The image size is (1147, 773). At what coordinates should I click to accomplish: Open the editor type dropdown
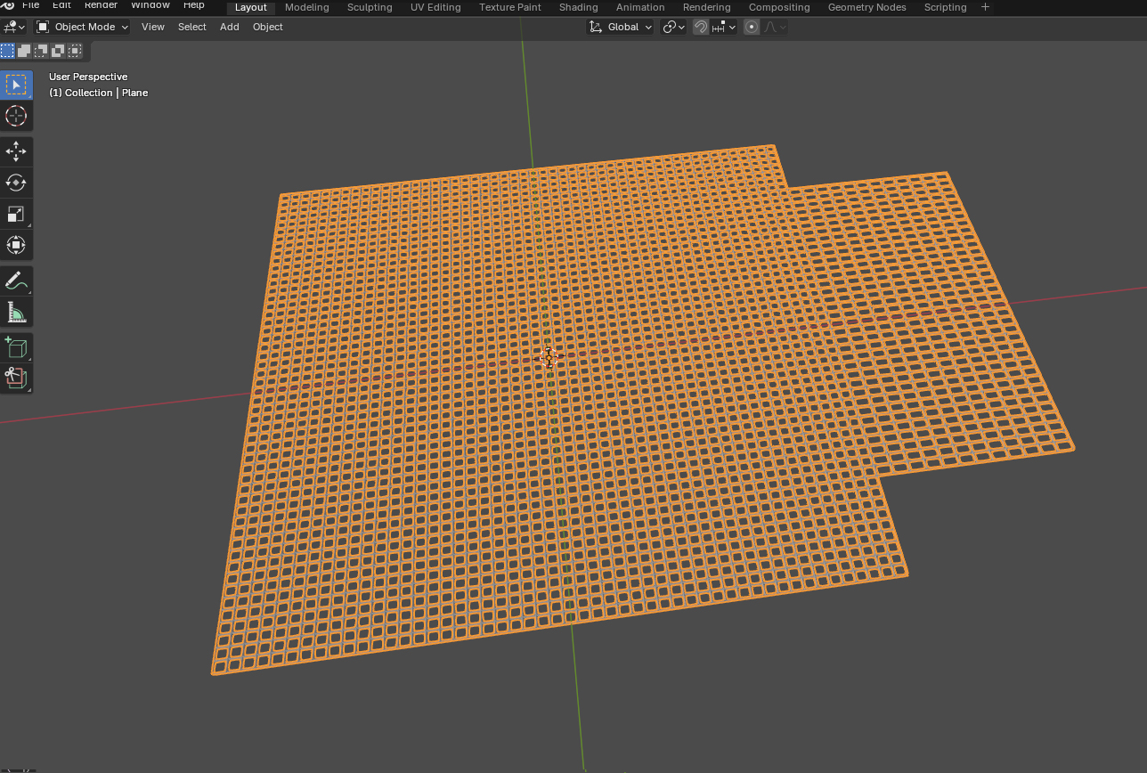15,27
